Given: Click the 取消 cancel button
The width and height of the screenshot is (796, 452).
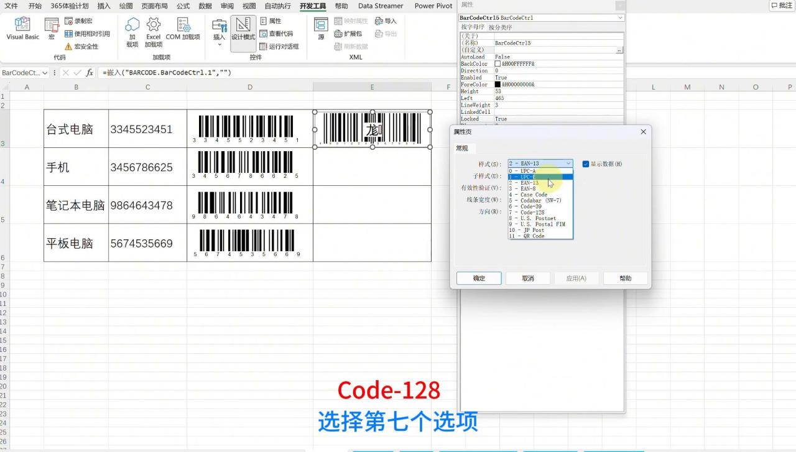Looking at the screenshot, I should point(528,278).
